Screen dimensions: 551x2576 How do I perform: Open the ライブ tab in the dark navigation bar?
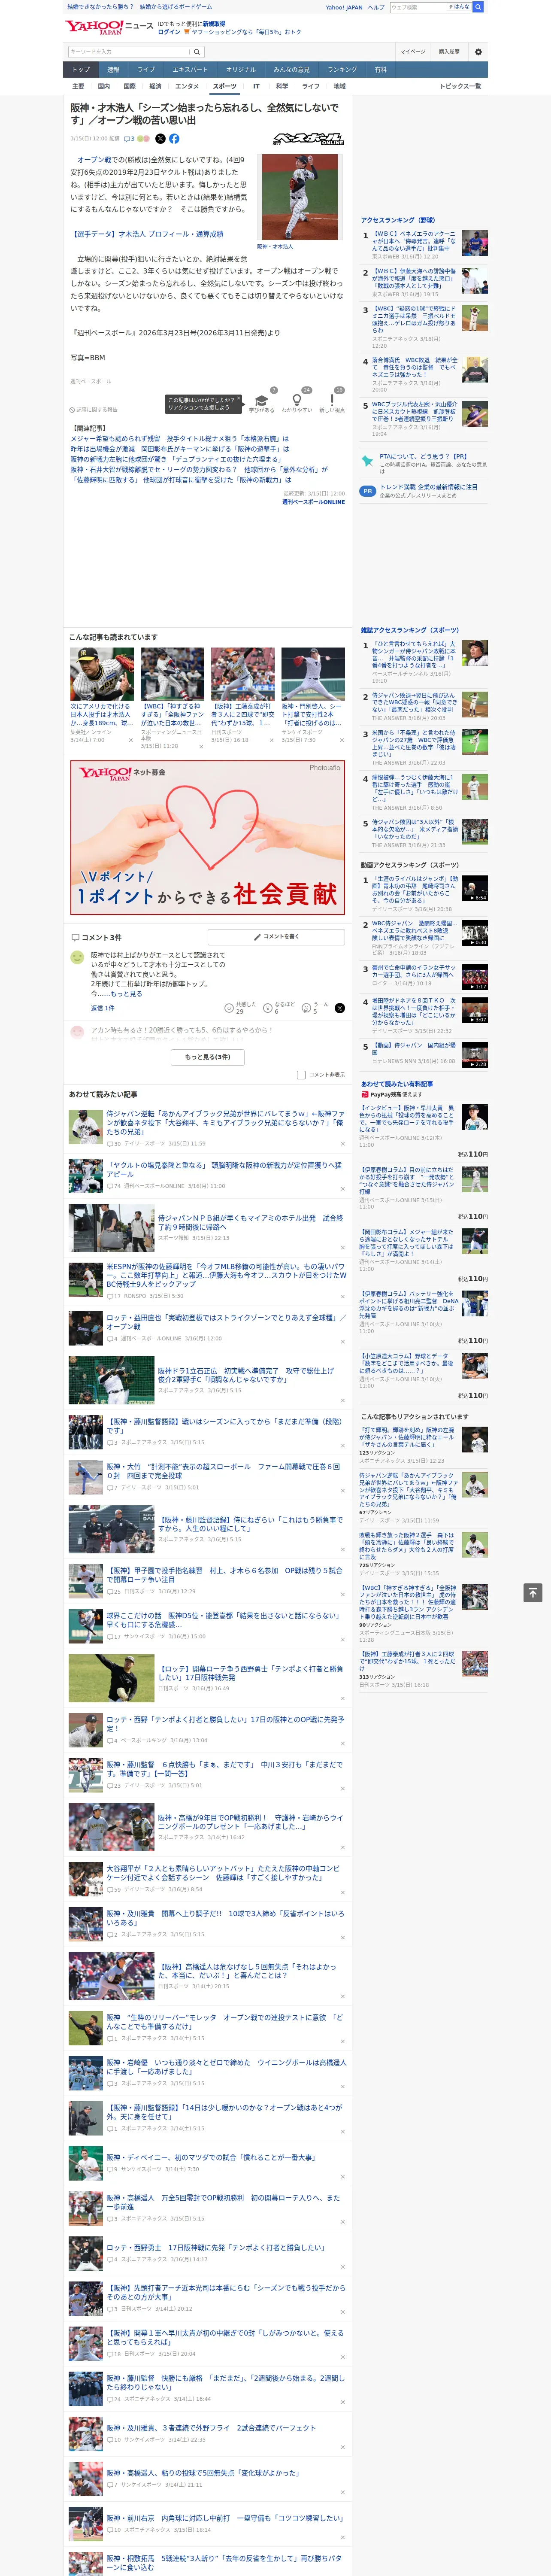[x=146, y=70]
